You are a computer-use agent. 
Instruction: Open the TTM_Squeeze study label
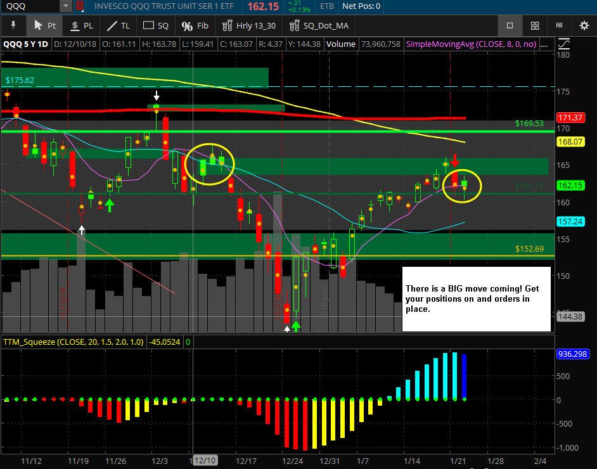[x=73, y=342]
